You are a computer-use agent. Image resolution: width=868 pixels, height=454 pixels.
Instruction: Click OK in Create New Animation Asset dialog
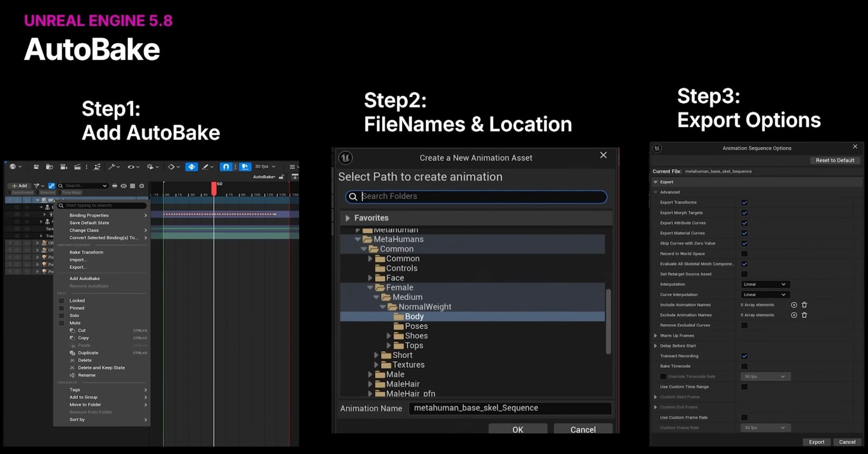coord(518,429)
